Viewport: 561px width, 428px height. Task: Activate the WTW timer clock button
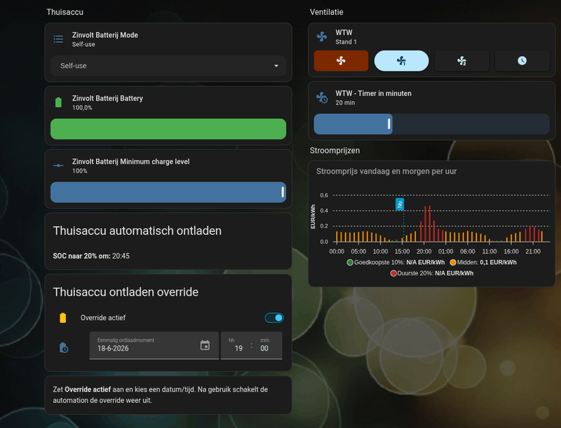tap(522, 61)
